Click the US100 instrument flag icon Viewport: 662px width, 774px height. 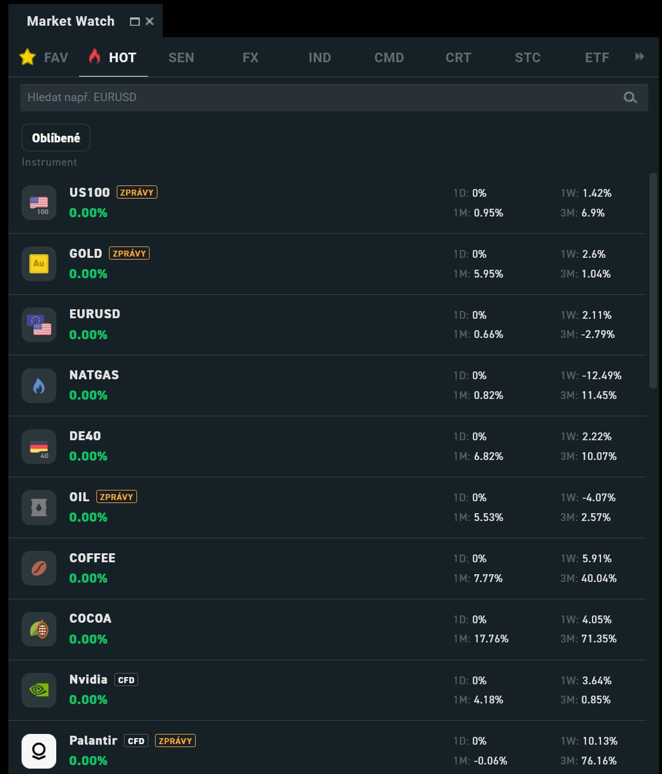[39, 203]
